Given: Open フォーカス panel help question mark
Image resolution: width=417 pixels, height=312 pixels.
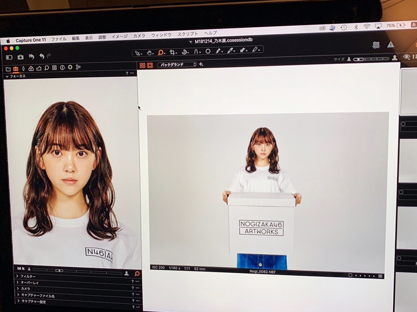Looking at the screenshot, I should coord(127,73).
